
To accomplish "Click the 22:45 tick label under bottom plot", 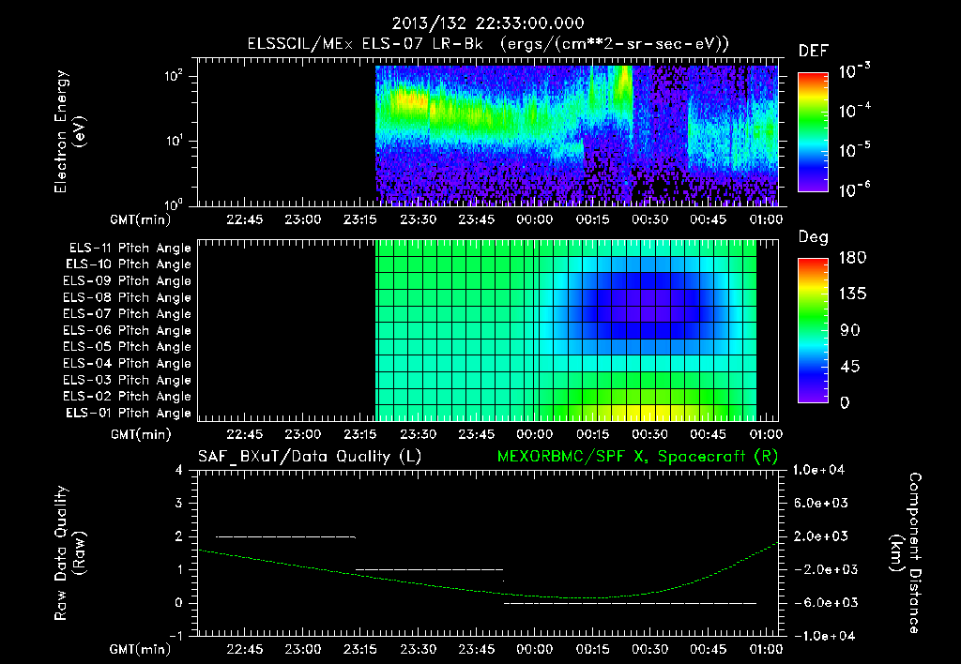I will point(244,649).
